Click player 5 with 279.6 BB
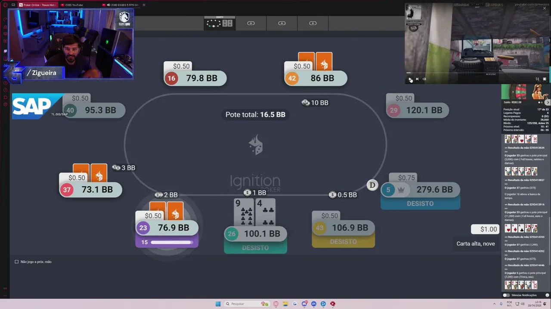 420,190
